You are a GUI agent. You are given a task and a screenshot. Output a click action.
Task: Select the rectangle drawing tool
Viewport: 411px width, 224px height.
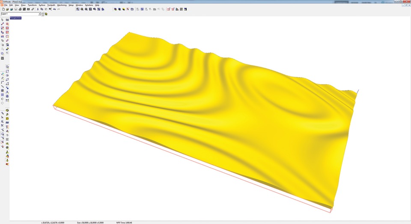tap(7, 71)
